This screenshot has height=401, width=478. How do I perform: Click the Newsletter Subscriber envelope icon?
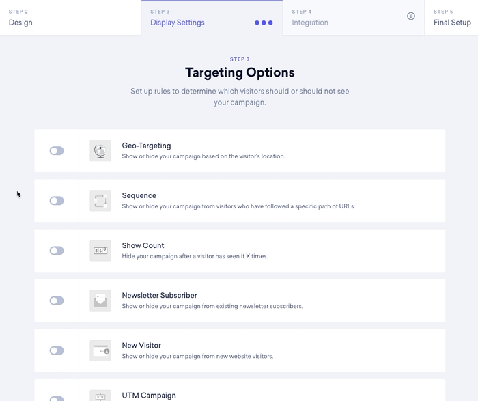click(x=100, y=301)
